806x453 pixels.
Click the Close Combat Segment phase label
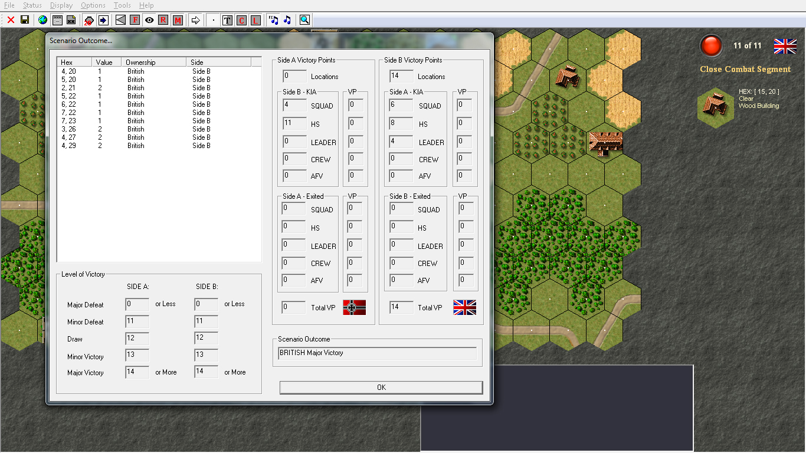pyautogui.click(x=745, y=69)
